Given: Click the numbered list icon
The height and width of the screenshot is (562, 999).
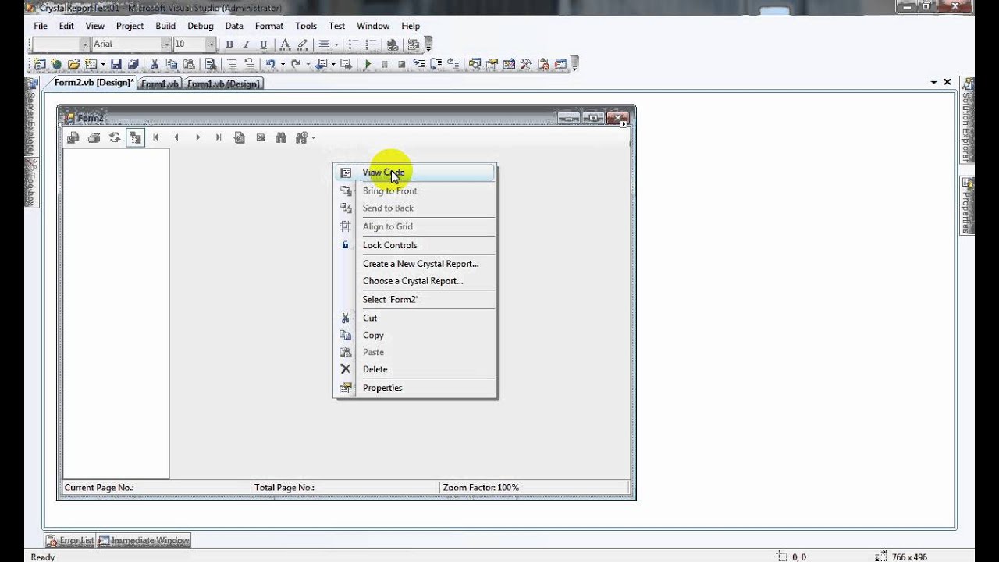Looking at the screenshot, I should (x=372, y=44).
